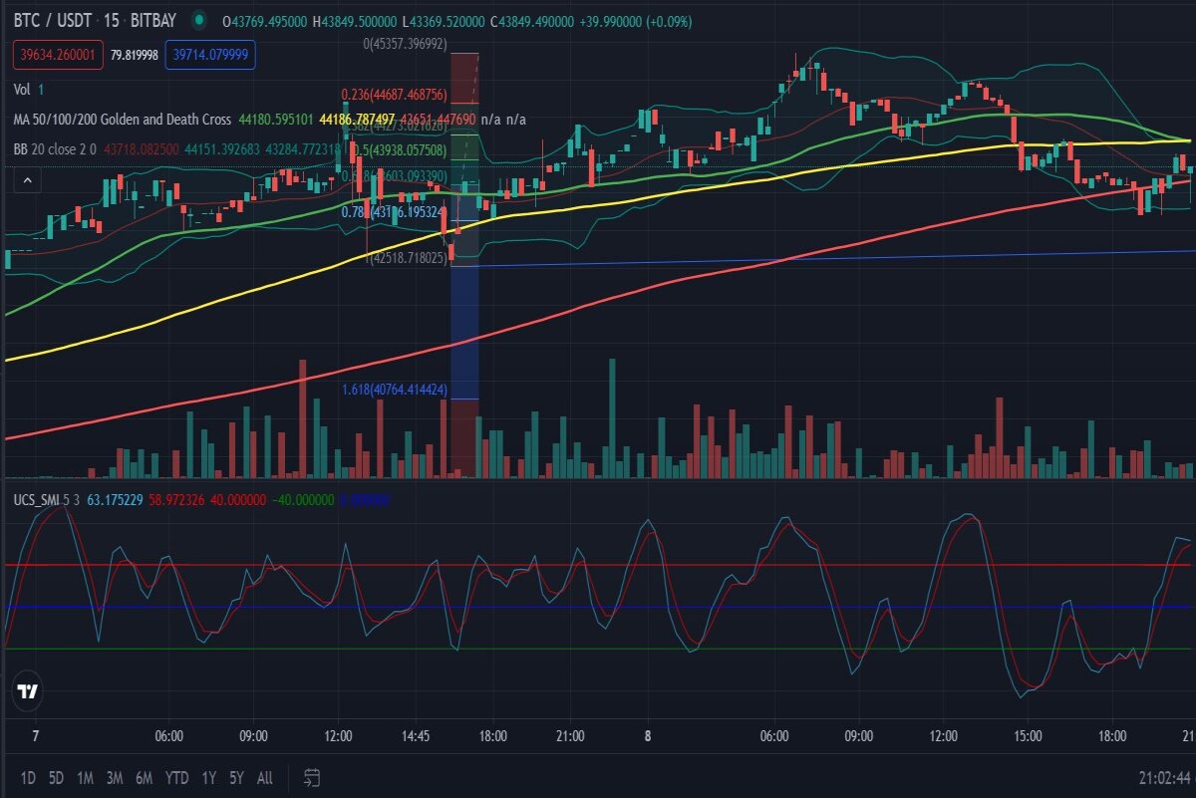This screenshot has width=1196, height=798.
Task: Click the 12:00 label on day 8
Action: click(944, 736)
